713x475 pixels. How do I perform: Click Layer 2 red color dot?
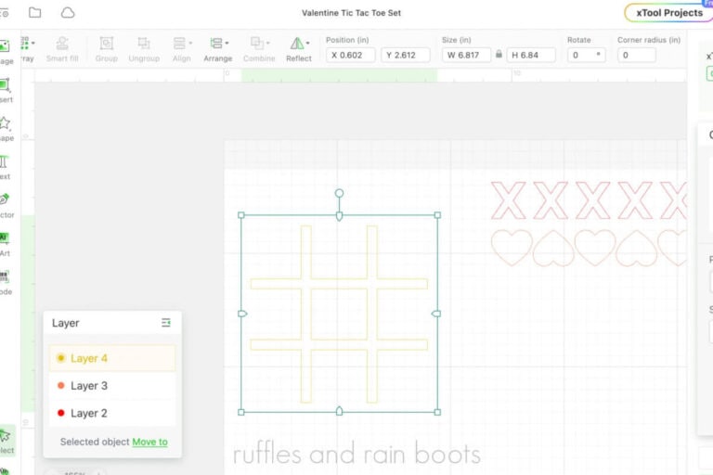(60, 413)
